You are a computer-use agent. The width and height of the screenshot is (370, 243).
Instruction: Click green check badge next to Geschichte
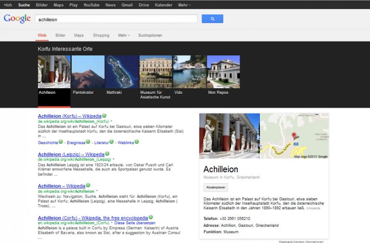[61, 142]
